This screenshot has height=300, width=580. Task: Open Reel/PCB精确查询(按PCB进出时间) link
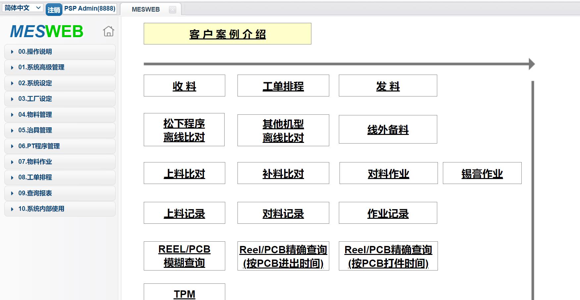click(x=283, y=256)
